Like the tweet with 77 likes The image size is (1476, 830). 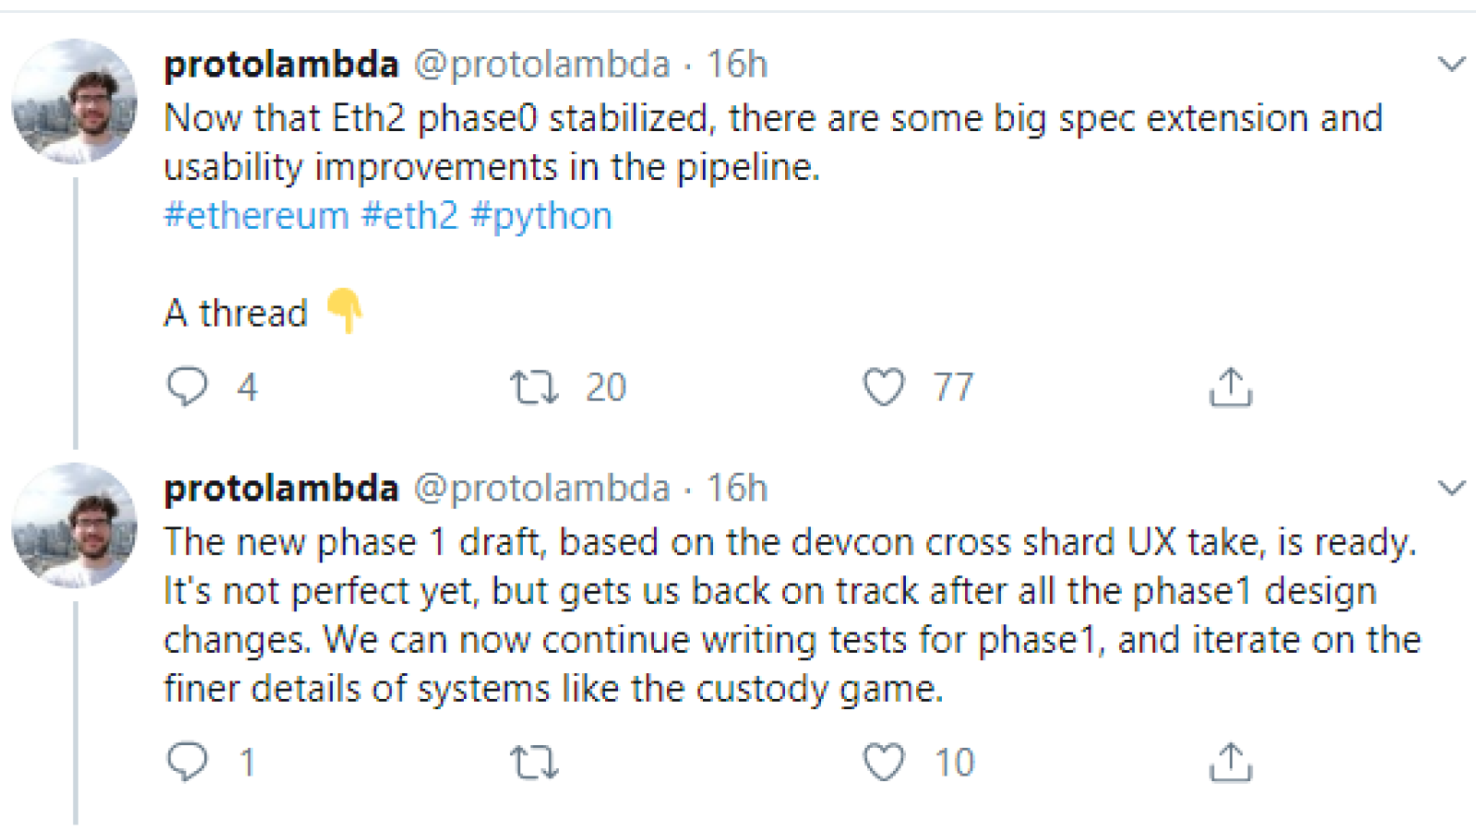pos(884,387)
